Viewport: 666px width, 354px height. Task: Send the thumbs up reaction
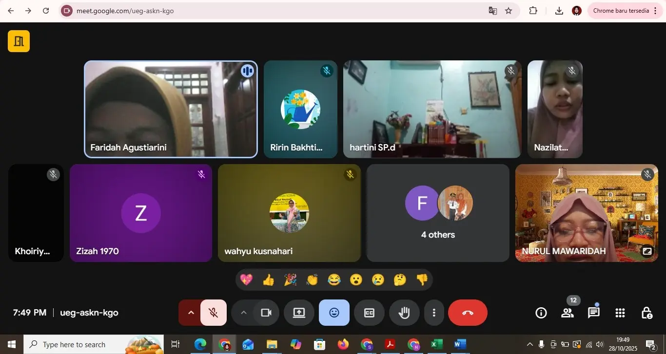click(268, 280)
